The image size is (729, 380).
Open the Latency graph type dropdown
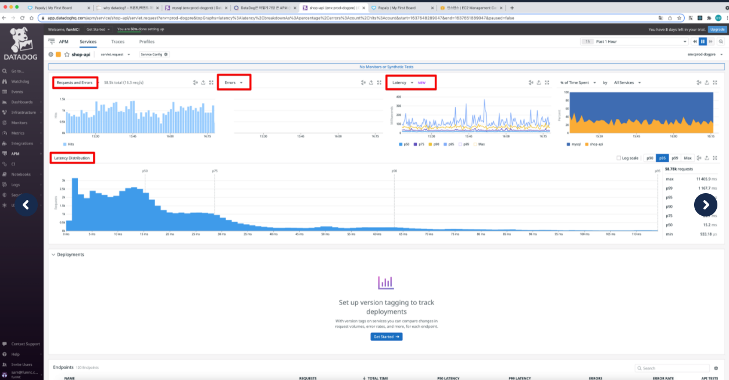403,82
